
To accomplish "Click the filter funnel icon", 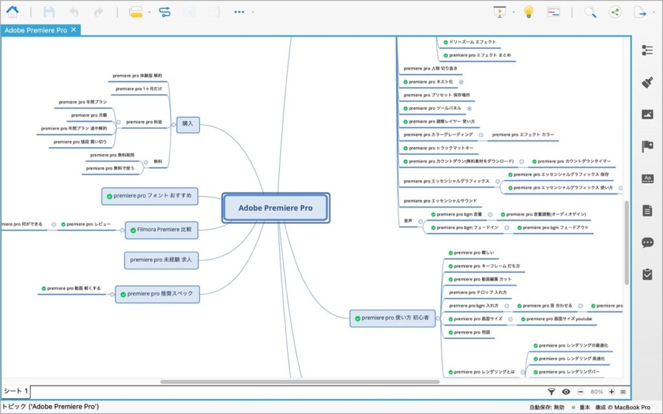I will coord(552,391).
